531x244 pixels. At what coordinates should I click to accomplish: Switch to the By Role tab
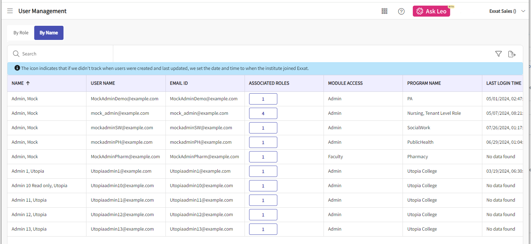click(21, 33)
